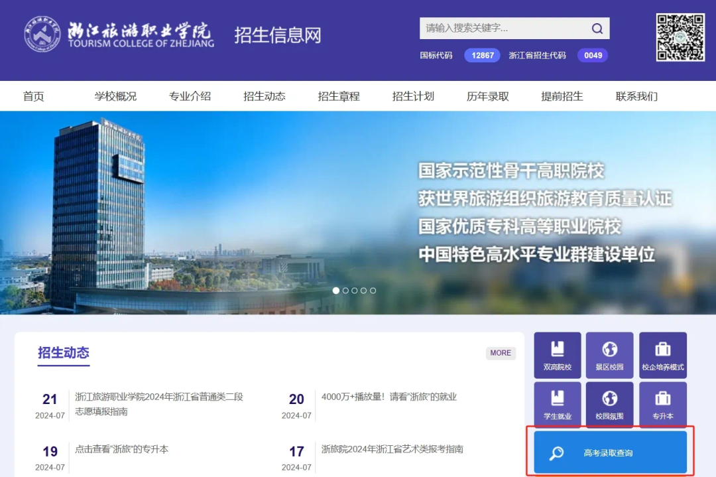Open the 招生计划 menu
The height and width of the screenshot is (477, 716).
[413, 96]
